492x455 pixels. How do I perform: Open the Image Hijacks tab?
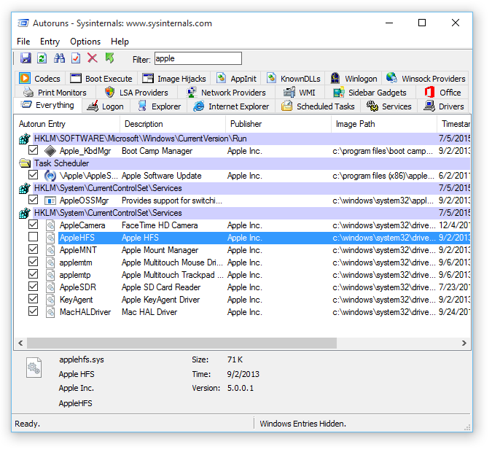pyautogui.click(x=174, y=79)
